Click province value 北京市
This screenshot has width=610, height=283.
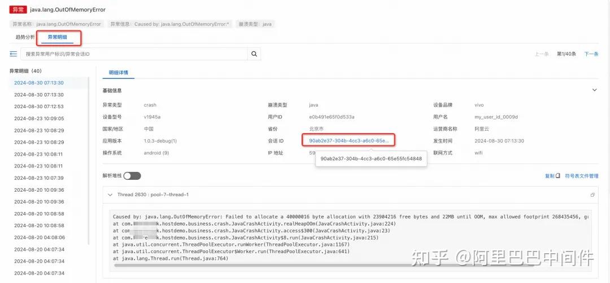pos(316,129)
